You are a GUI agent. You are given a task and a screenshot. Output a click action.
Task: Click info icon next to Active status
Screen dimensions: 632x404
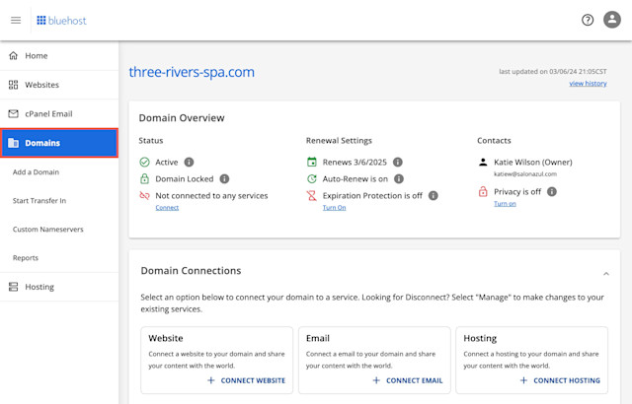(189, 162)
